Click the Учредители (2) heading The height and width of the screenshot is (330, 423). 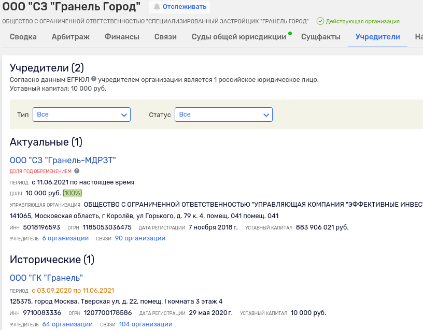click(47, 68)
